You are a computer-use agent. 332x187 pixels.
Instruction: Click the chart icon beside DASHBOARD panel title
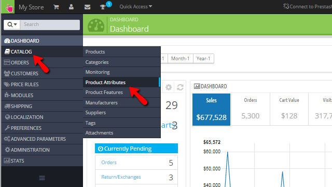click(x=197, y=86)
